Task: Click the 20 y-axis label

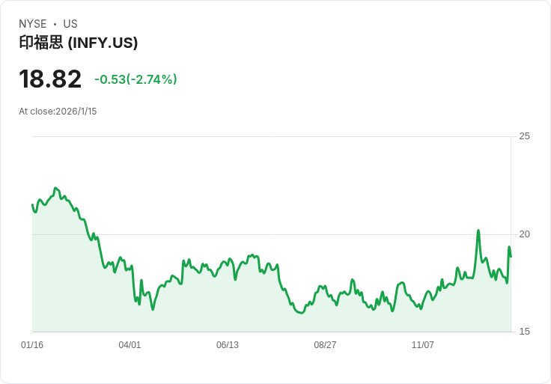Action: [x=524, y=234]
